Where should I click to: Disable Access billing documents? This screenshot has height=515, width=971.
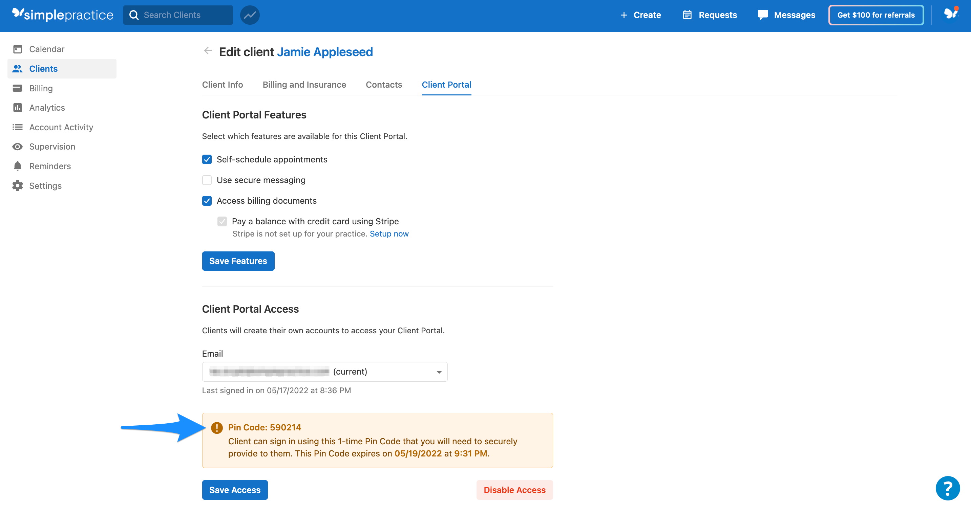[207, 201]
